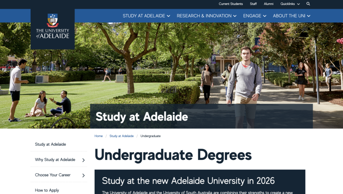Open the Study at Adelaide menu
The height and width of the screenshot is (194, 343).
pos(146,16)
